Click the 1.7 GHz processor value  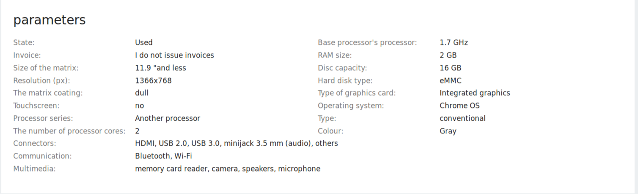click(x=454, y=42)
